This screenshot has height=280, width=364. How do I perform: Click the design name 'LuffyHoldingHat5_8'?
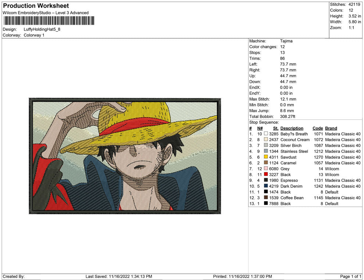(x=42, y=29)
